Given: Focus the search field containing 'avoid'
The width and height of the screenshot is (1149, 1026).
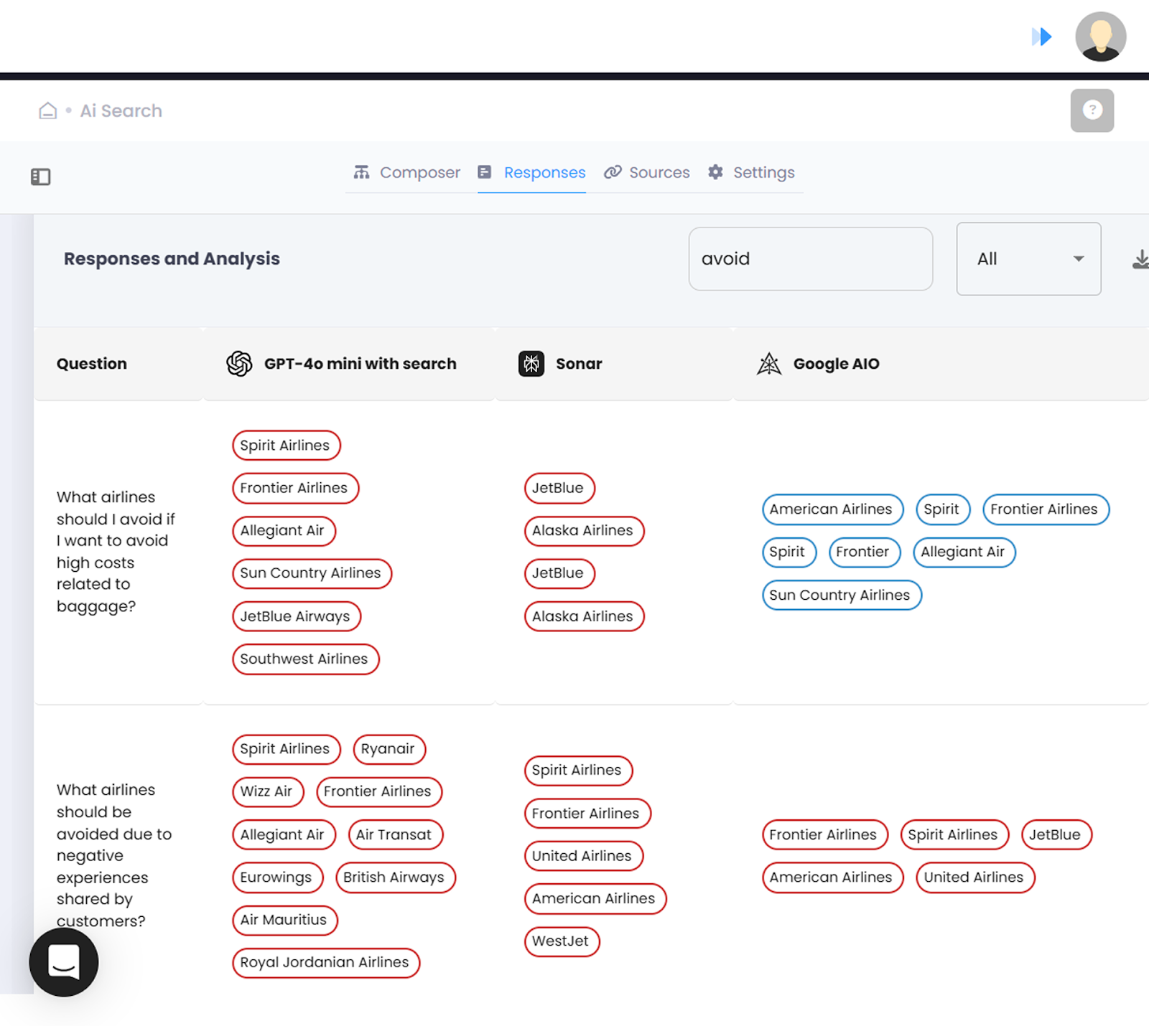Looking at the screenshot, I should tap(811, 259).
